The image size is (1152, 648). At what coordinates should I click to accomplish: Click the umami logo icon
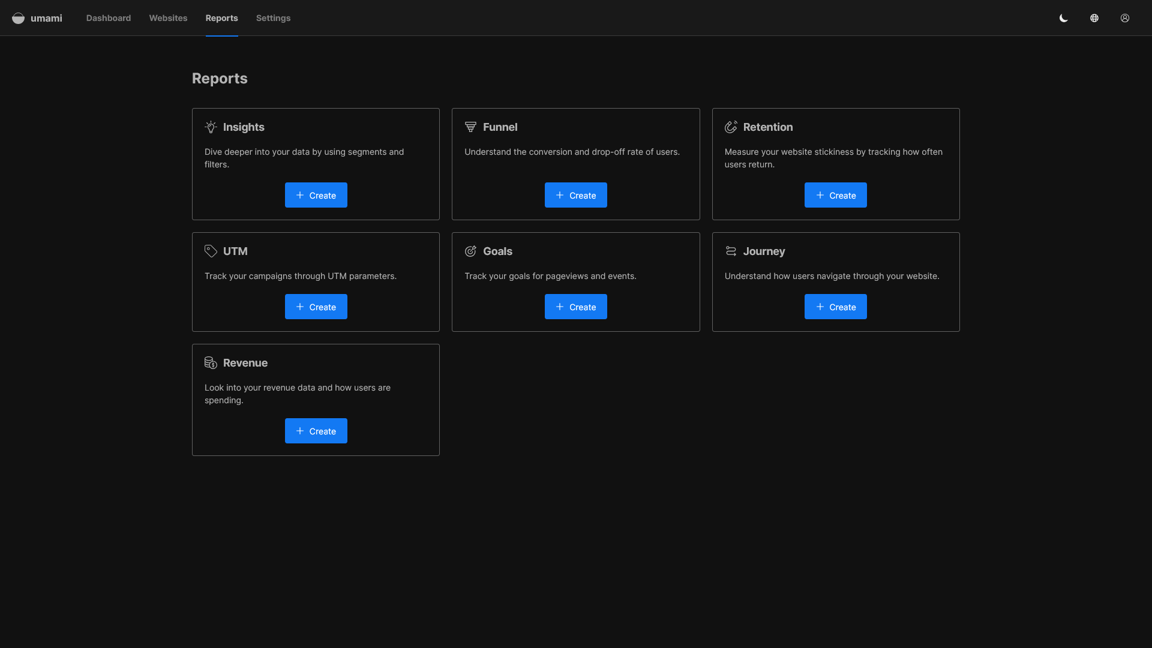pyautogui.click(x=18, y=18)
